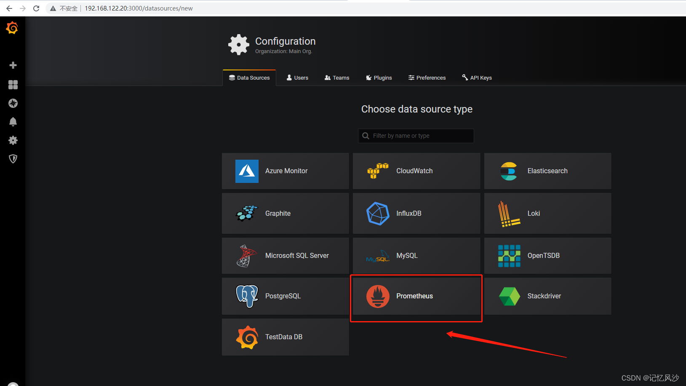The width and height of the screenshot is (686, 386).
Task: Click the Microsoft SQL Server icon
Action: (x=247, y=256)
